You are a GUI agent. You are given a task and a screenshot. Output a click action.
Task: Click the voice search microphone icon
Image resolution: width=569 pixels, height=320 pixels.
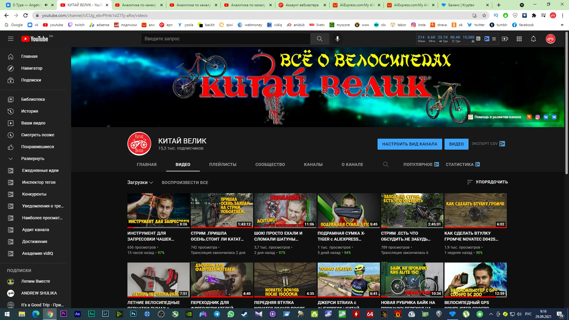coord(337,39)
